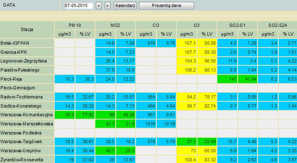Click the SO2-S1 column header
This screenshot has height=163, width=297.
[x=237, y=25]
